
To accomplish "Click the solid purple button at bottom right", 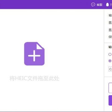I will [x=110, y=100].
